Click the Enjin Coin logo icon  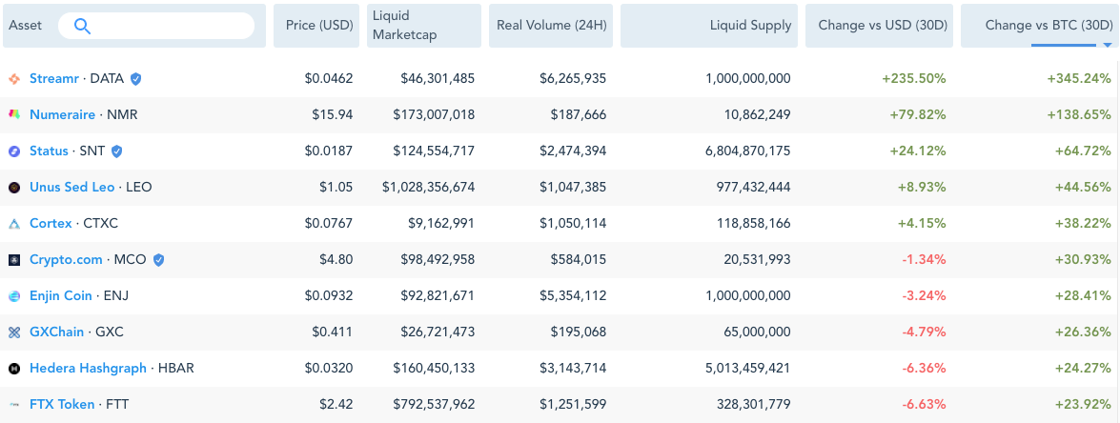tap(14, 296)
